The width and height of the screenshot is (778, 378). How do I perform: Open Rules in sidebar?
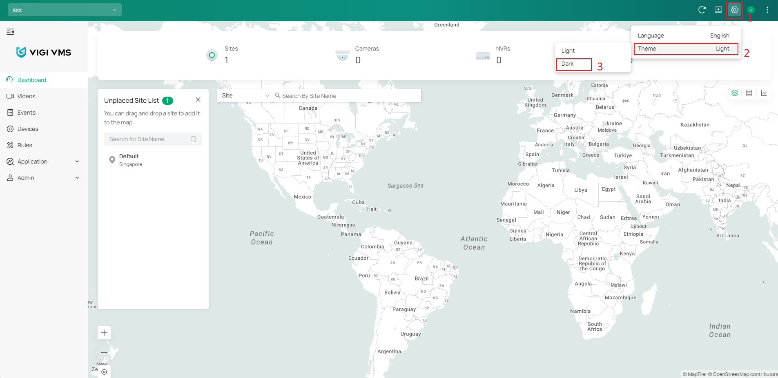click(x=44, y=145)
